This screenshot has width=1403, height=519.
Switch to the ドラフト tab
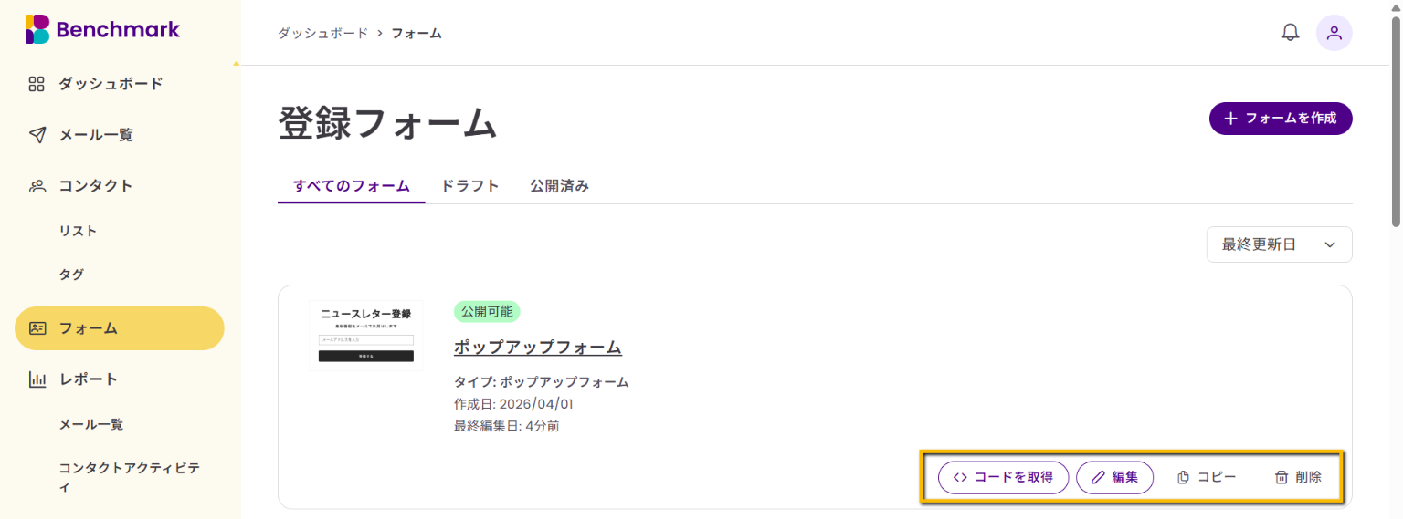point(469,186)
